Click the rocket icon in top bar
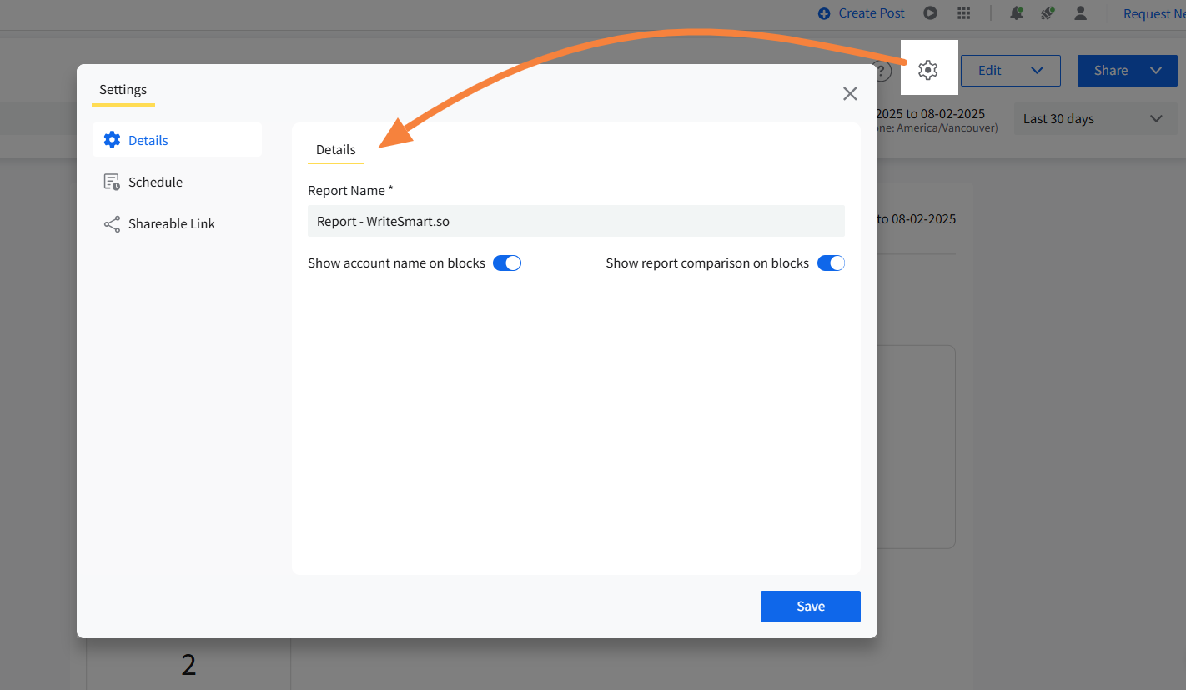 [1048, 13]
